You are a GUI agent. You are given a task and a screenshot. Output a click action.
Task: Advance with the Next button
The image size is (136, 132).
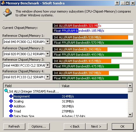pos(96,126)
